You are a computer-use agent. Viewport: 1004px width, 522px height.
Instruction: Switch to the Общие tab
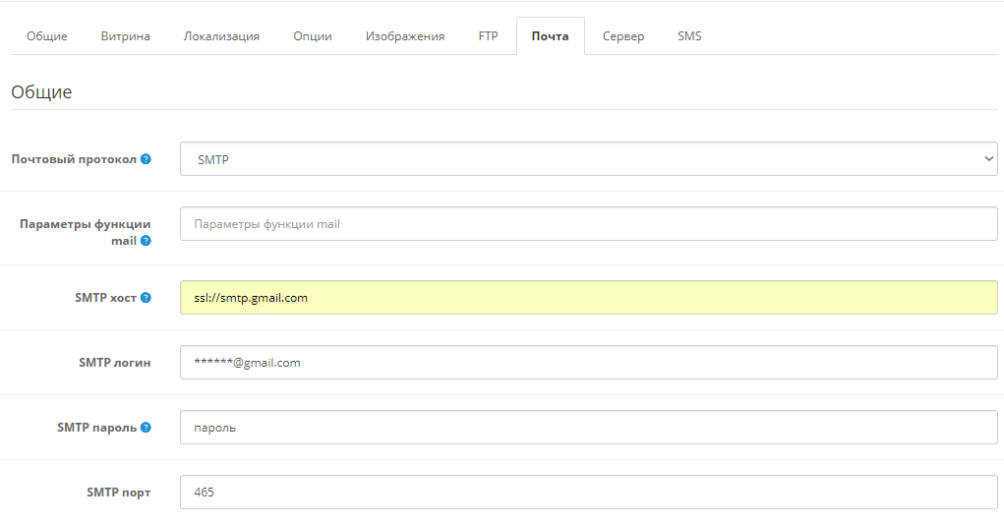point(47,35)
